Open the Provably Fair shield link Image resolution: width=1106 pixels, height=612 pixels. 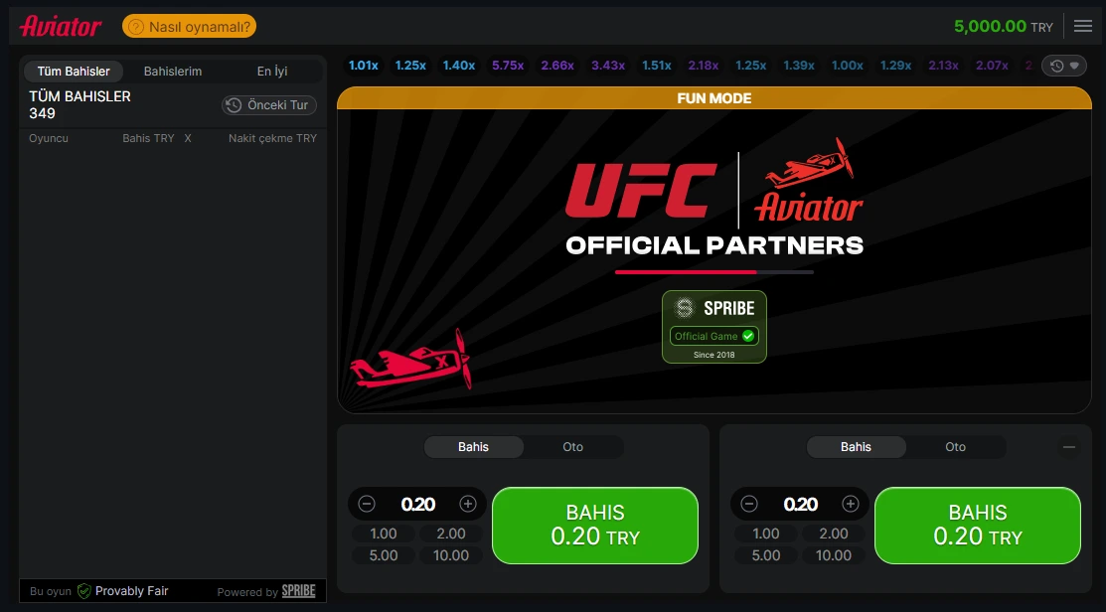pyautogui.click(x=123, y=591)
